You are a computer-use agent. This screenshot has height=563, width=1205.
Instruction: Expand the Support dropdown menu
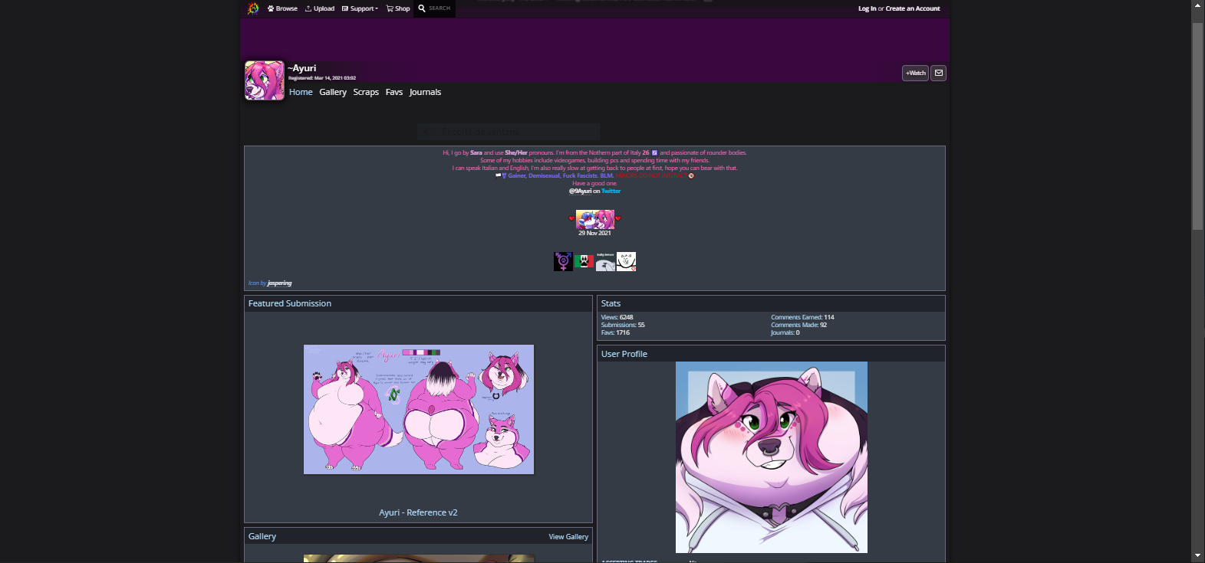click(360, 8)
